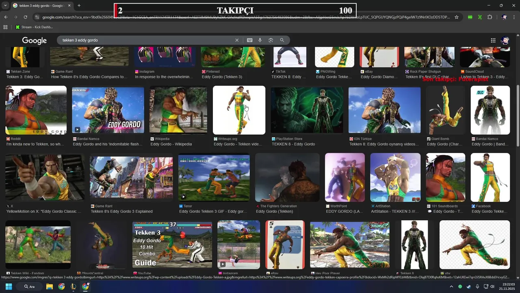Click 'Eddy Gordo (Tekken 3)' Pinterest caption
The height and width of the screenshot is (293, 520).
222,77
